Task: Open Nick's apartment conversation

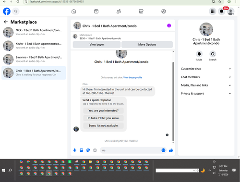Action: (x=34, y=32)
